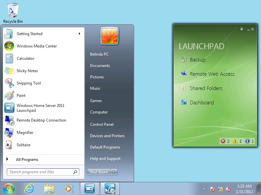The height and width of the screenshot is (195, 261).
Task: Open Windows Explorer folder icon on taskbar
Action: pyautogui.click(x=49, y=189)
